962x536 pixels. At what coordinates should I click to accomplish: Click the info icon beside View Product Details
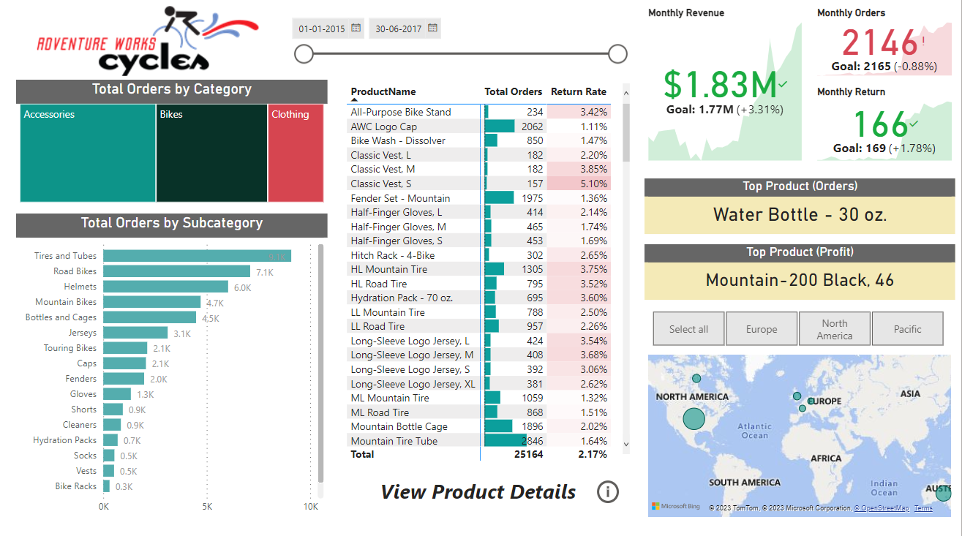click(x=608, y=492)
